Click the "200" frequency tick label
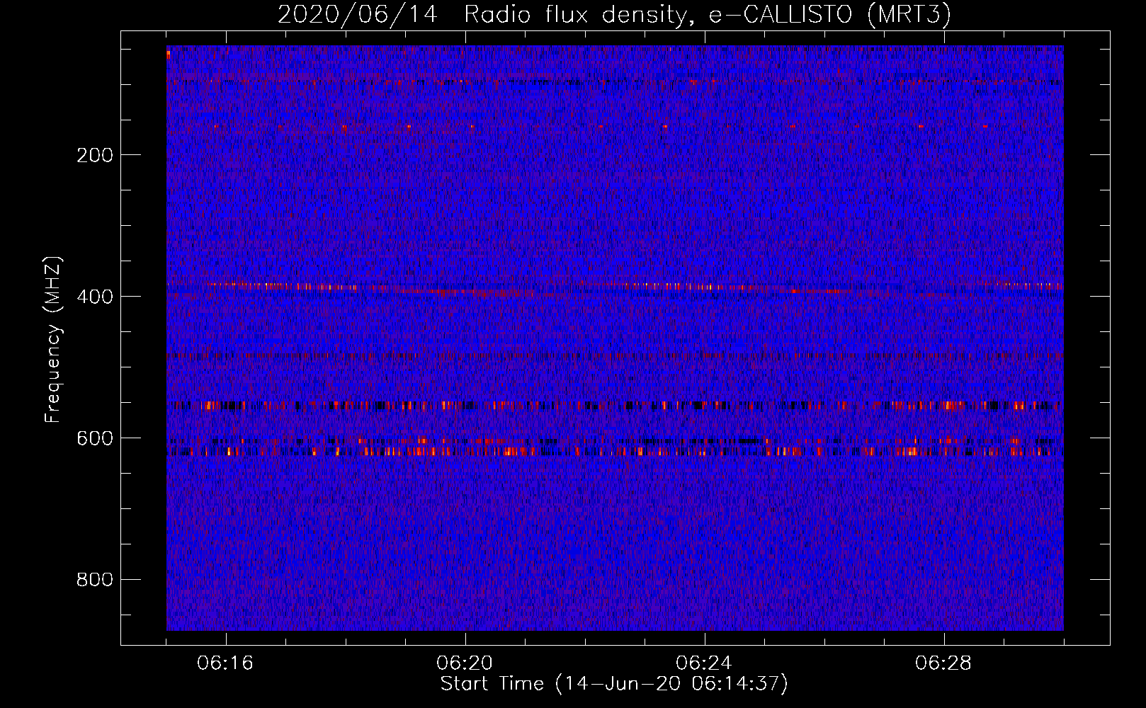 point(95,155)
